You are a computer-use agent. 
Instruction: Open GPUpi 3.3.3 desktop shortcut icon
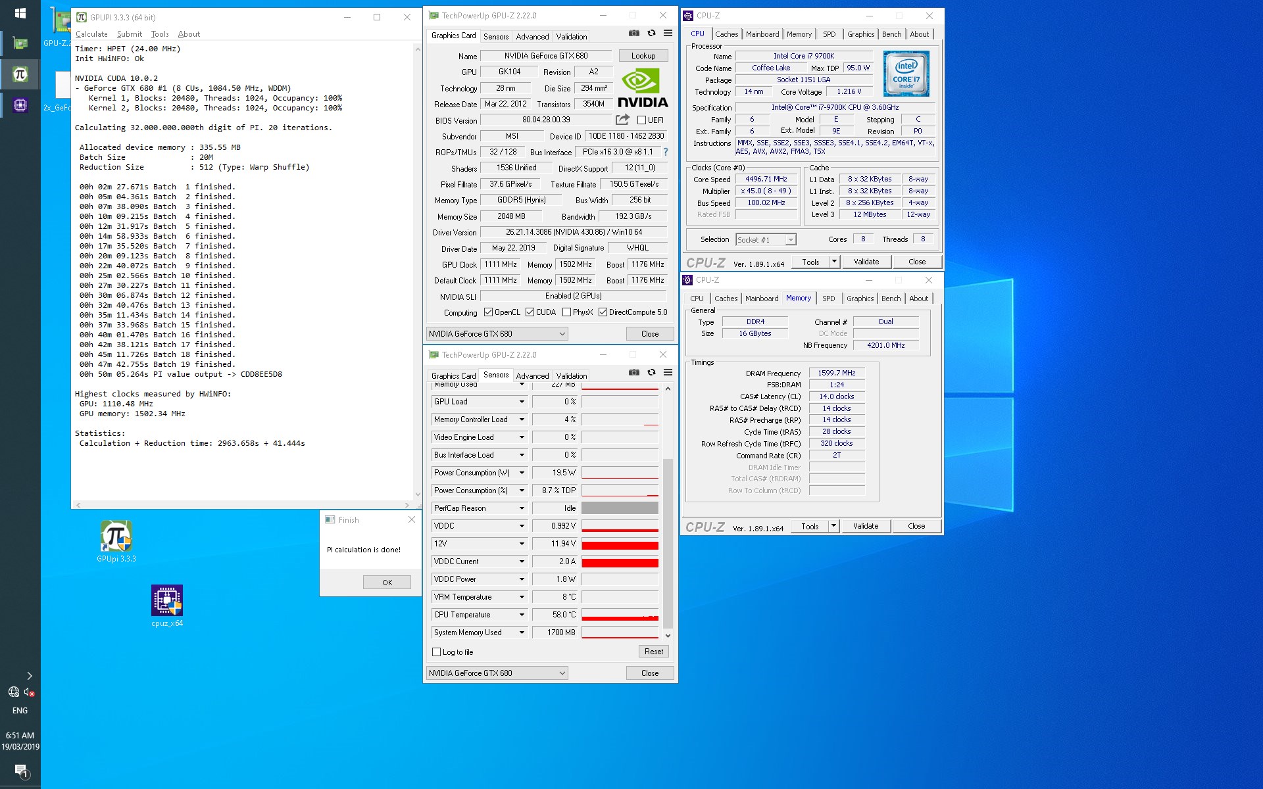tap(116, 542)
